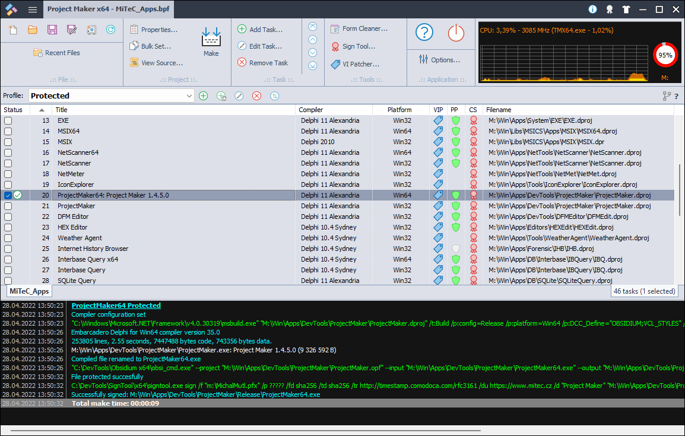Image resolution: width=685 pixels, height=436 pixels.
Task: Edit the selected task
Action: coord(260,46)
